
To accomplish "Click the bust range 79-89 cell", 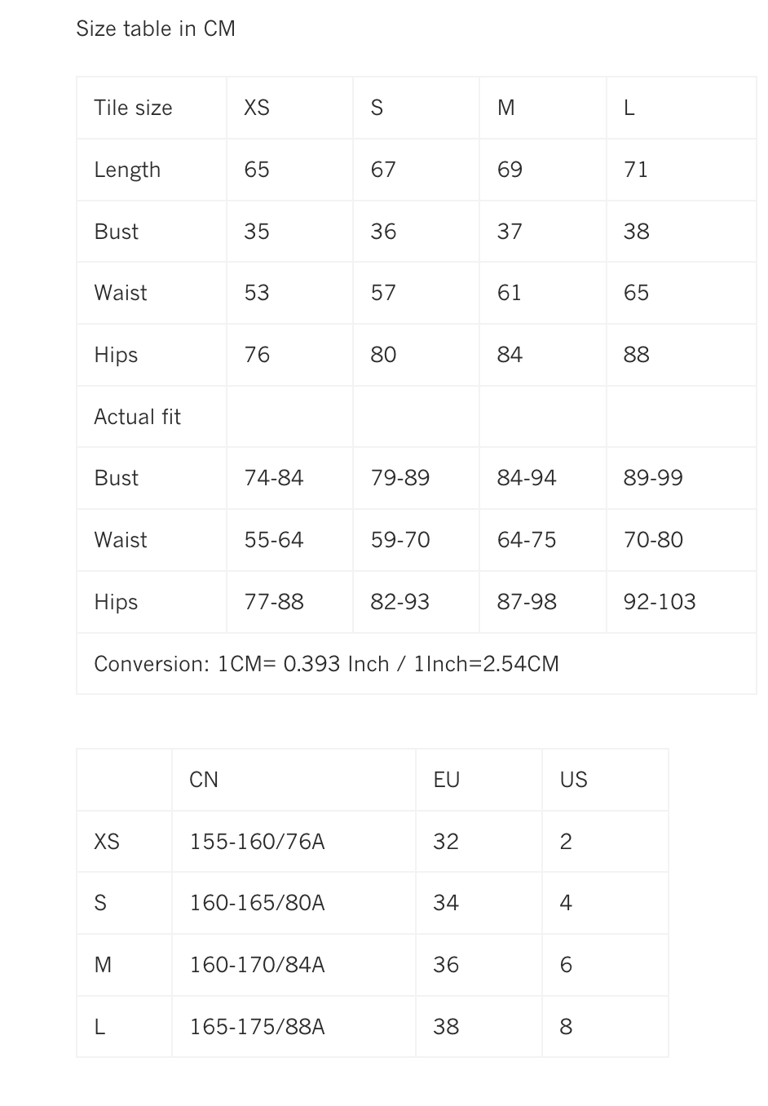I will point(399,478).
